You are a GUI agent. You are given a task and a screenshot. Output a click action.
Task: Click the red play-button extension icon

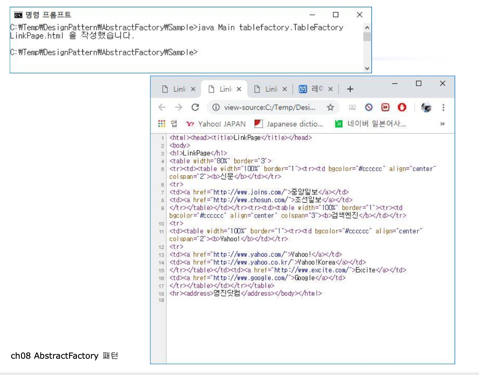pos(385,107)
